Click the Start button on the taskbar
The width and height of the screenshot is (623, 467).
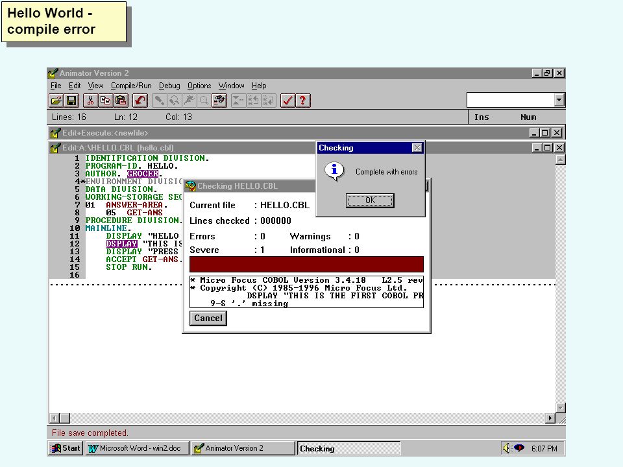[x=66, y=448]
